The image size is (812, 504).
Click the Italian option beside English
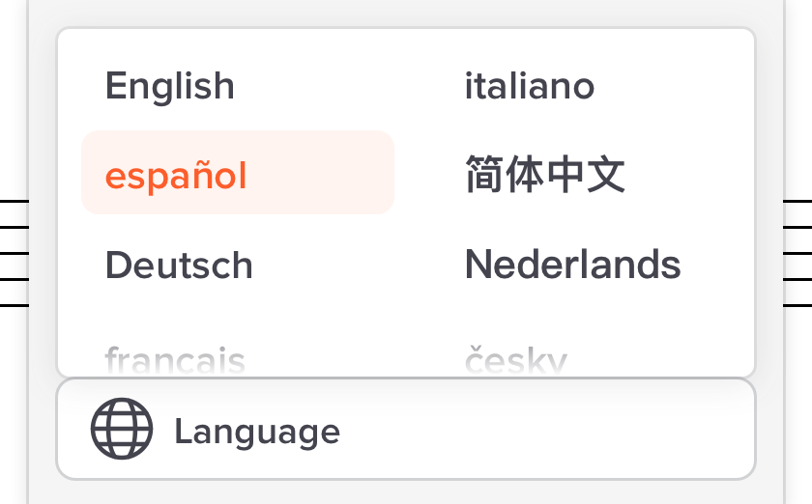click(x=530, y=87)
